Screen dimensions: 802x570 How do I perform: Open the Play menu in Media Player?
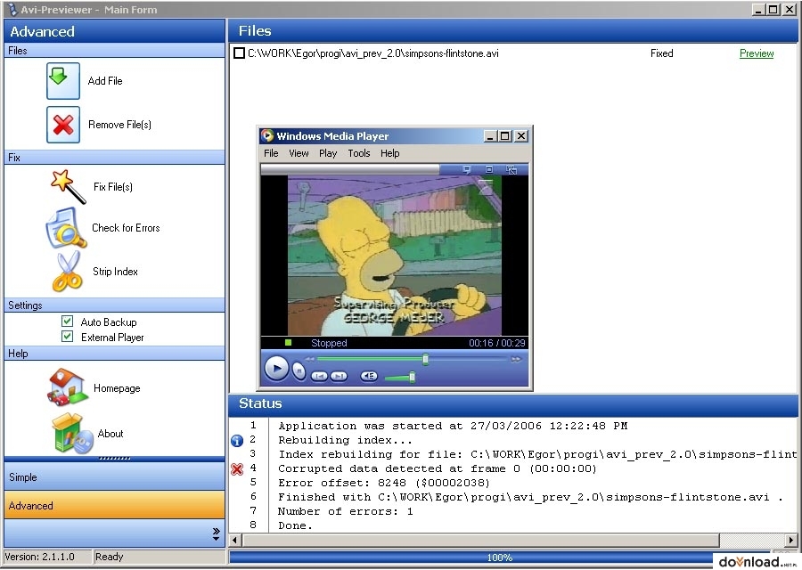[x=328, y=153]
